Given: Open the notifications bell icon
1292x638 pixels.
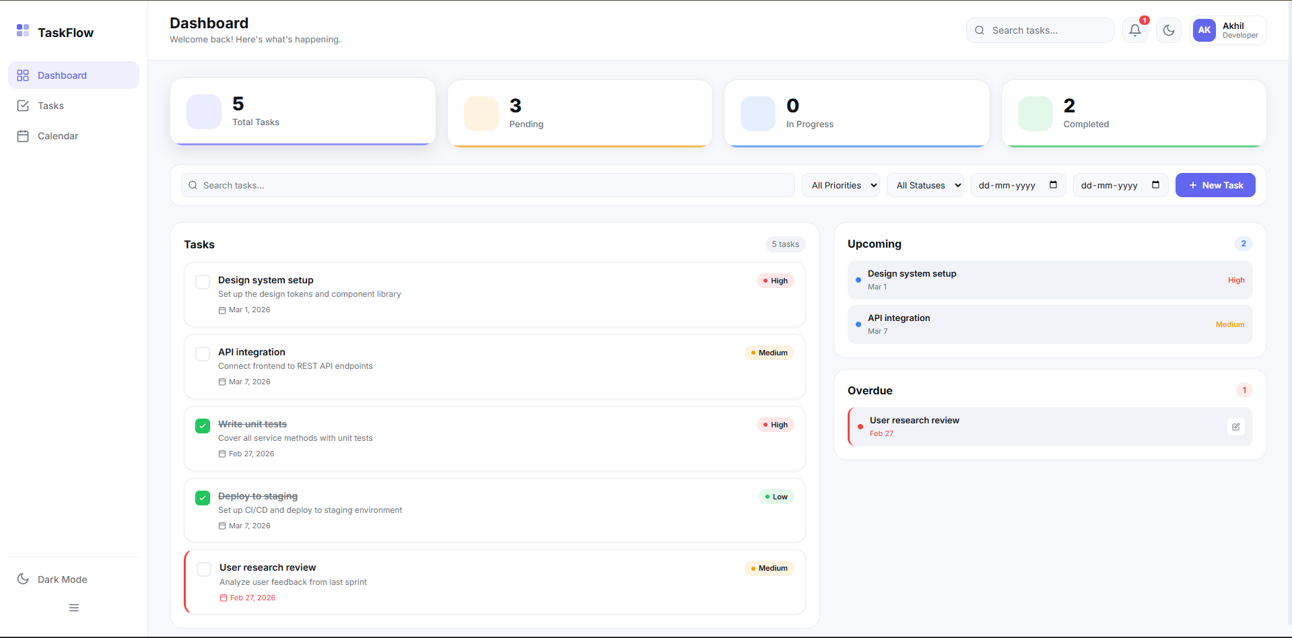Looking at the screenshot, I should tap(1134, 30).
